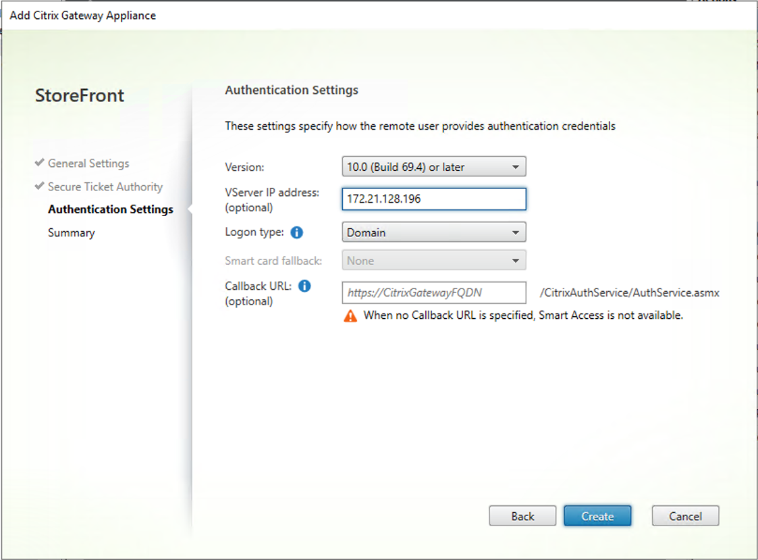Image resolution: width=758 pixels, height=560 pixels.
Task: Click the Secure Ticket Authority checkmark icon
Action: [x=40, y=186]
